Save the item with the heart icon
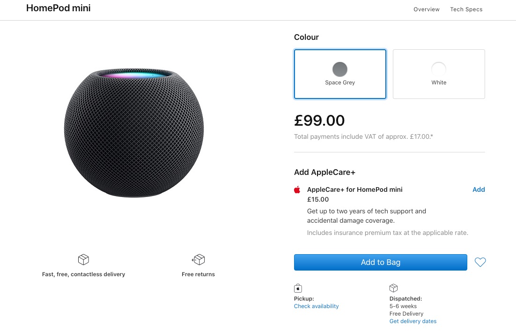The height and width of the screenshot is (332, 516). [480, 262]
